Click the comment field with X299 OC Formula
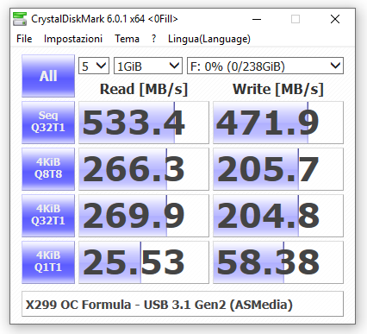The image size is (367, 334). pos(183,304)
